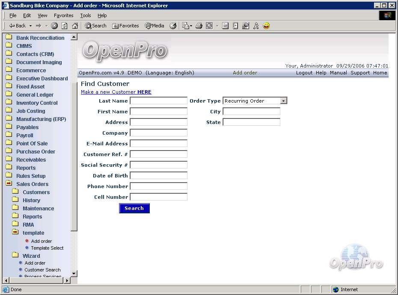The width and height of the screenshot is (398, 295).
Task: Expand the Wizard folder in the sidebar
Action: [x=15, y=256]
